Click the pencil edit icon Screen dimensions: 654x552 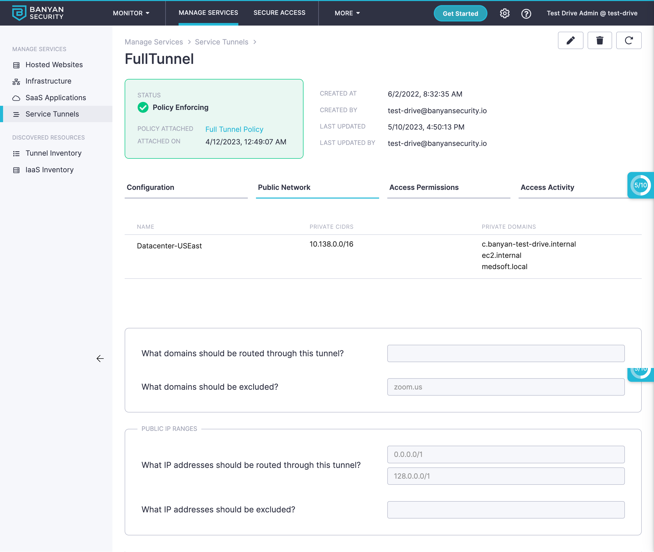pos(570,40)
